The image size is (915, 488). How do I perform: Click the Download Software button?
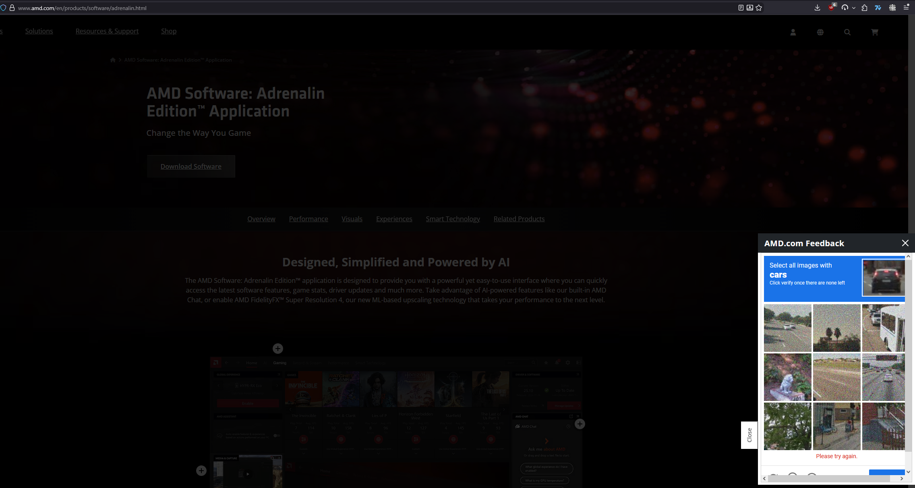[x=191, y=166]
